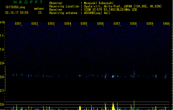This screenshot has height=110, width=173.
Task: Click the 0.9 kHz axis label
Action: (2, 63)
